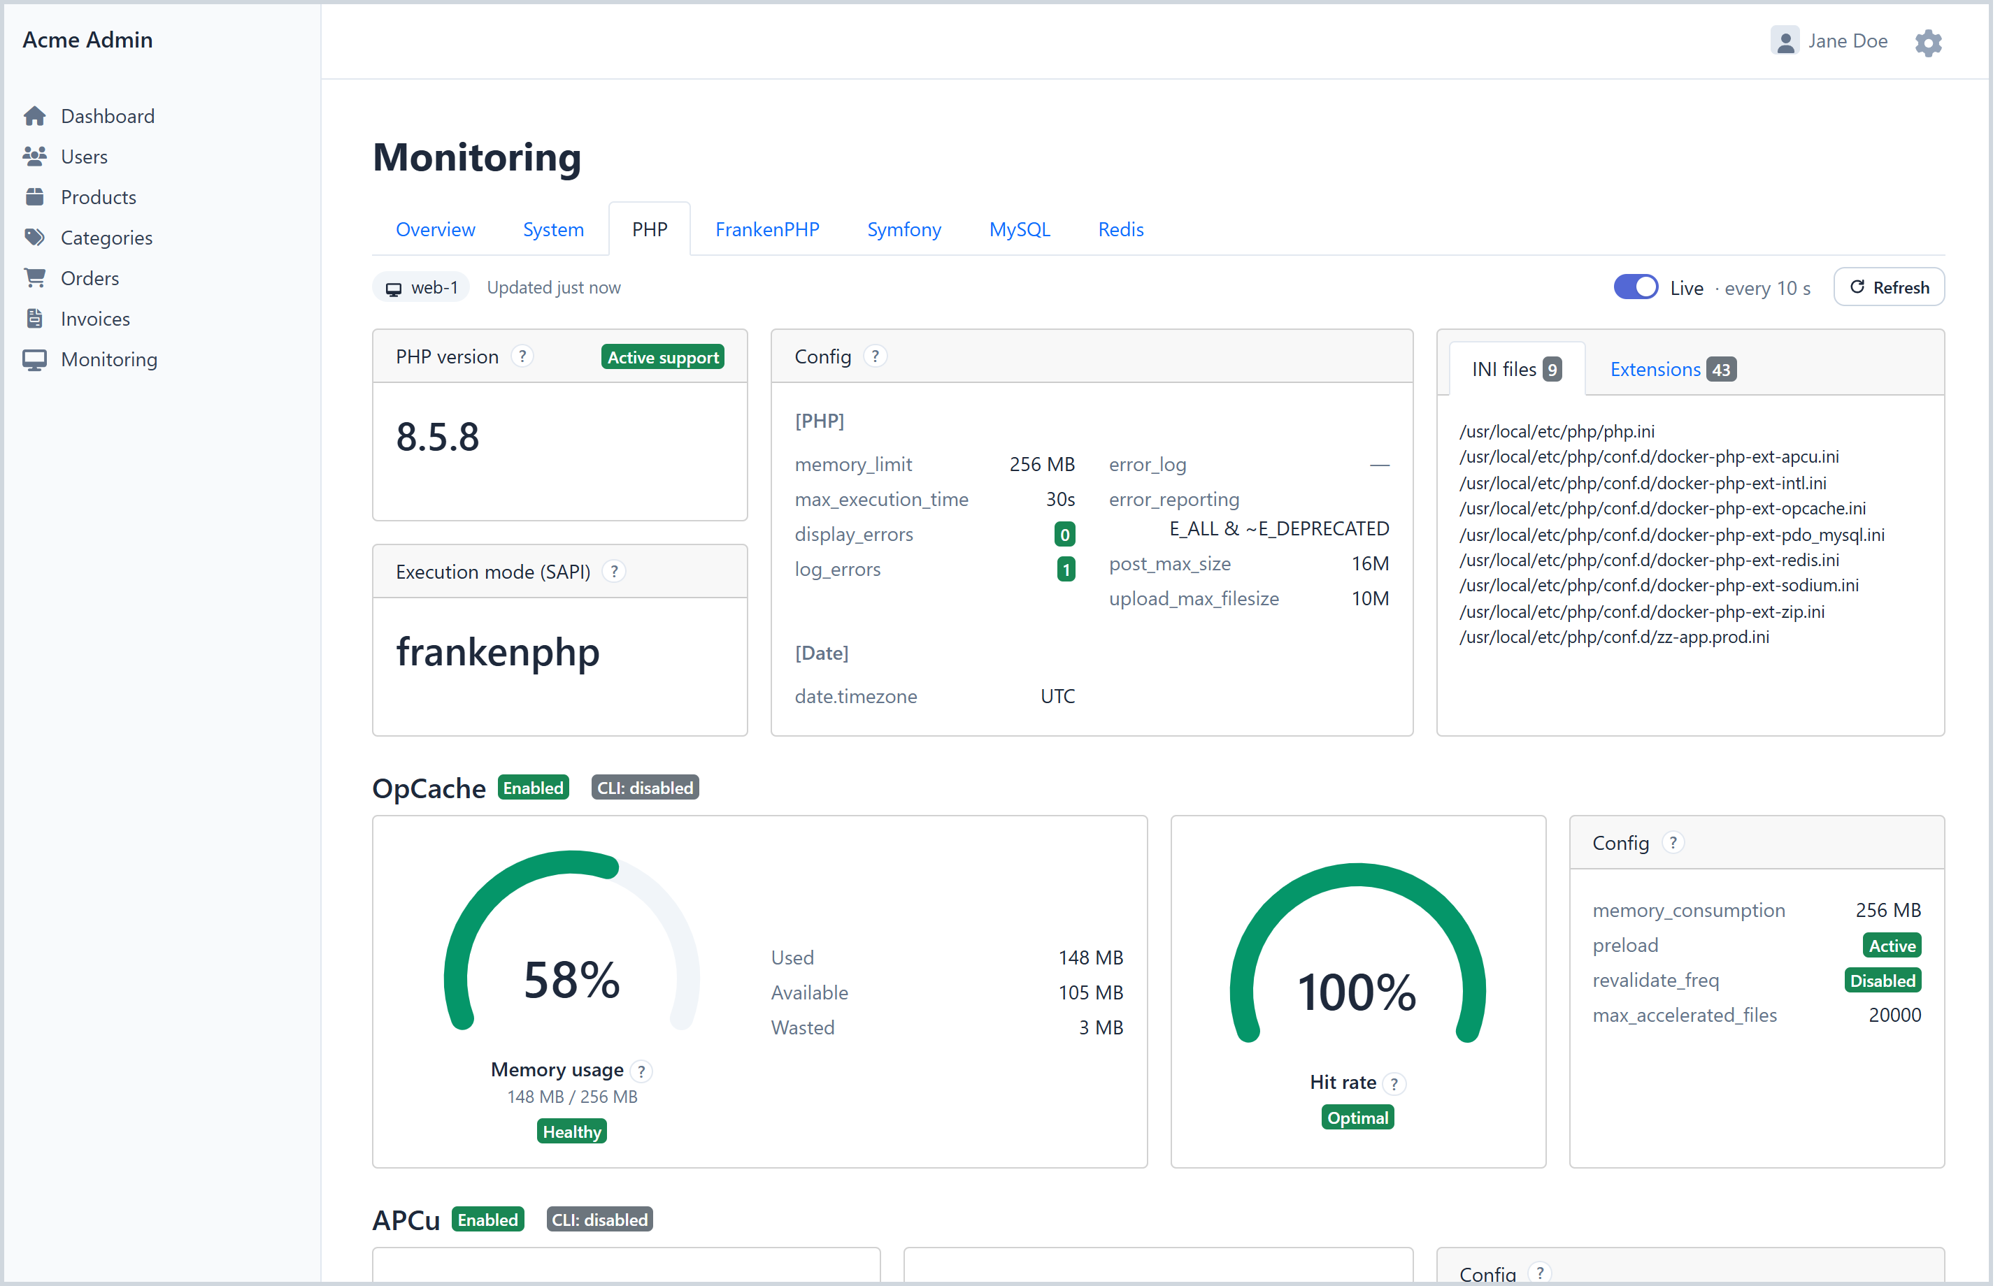The width and height of the screenshot is (2014, 1286).
Task: Click the web-1 host chip
Action: pyautogui.click(x=421, y=288)
